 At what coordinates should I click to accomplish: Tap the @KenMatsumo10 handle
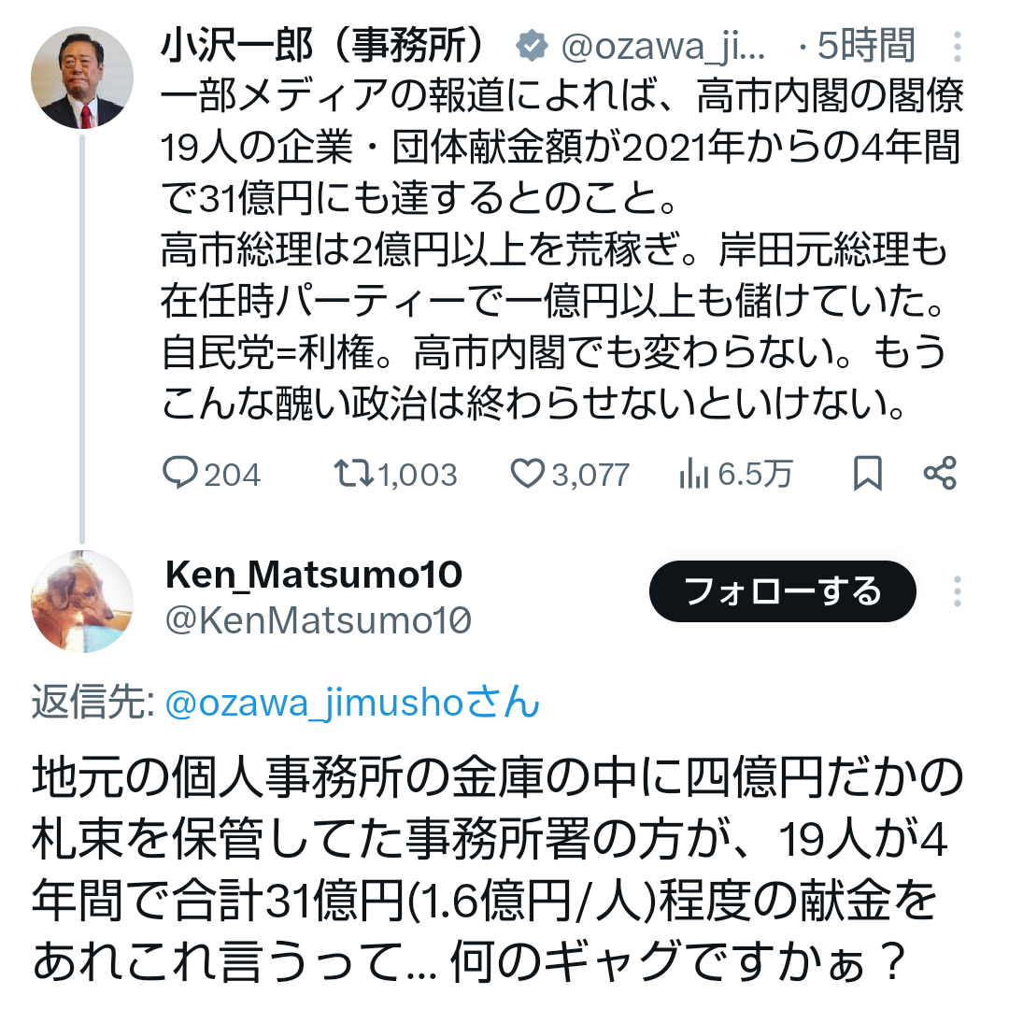coord(318,620)
